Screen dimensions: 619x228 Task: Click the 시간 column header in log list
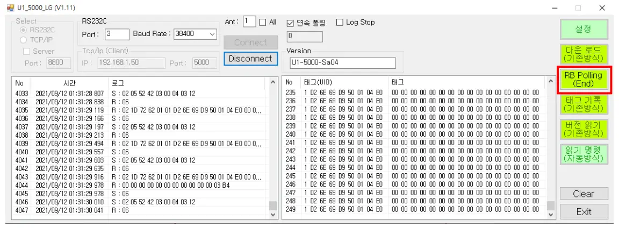click(x=69, y=83)
